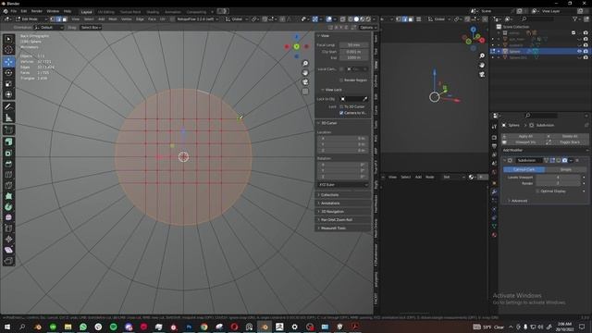Select the Measure ruler tool

(8, 117)
